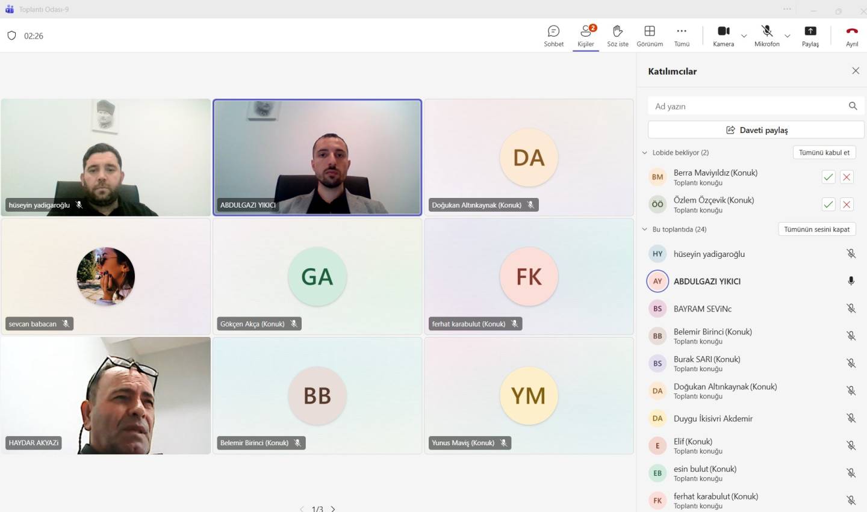The width and height of the screenshot is (867, 512).
Task: Admit Berra Maviyıldız from the lobby
Action: [828, 177]
